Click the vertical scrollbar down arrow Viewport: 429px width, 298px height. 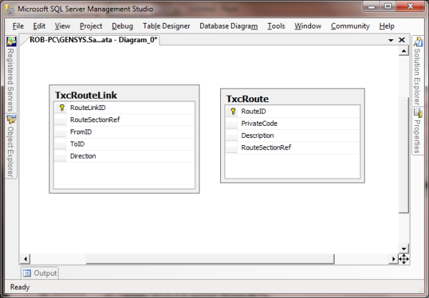click(404, 249)
